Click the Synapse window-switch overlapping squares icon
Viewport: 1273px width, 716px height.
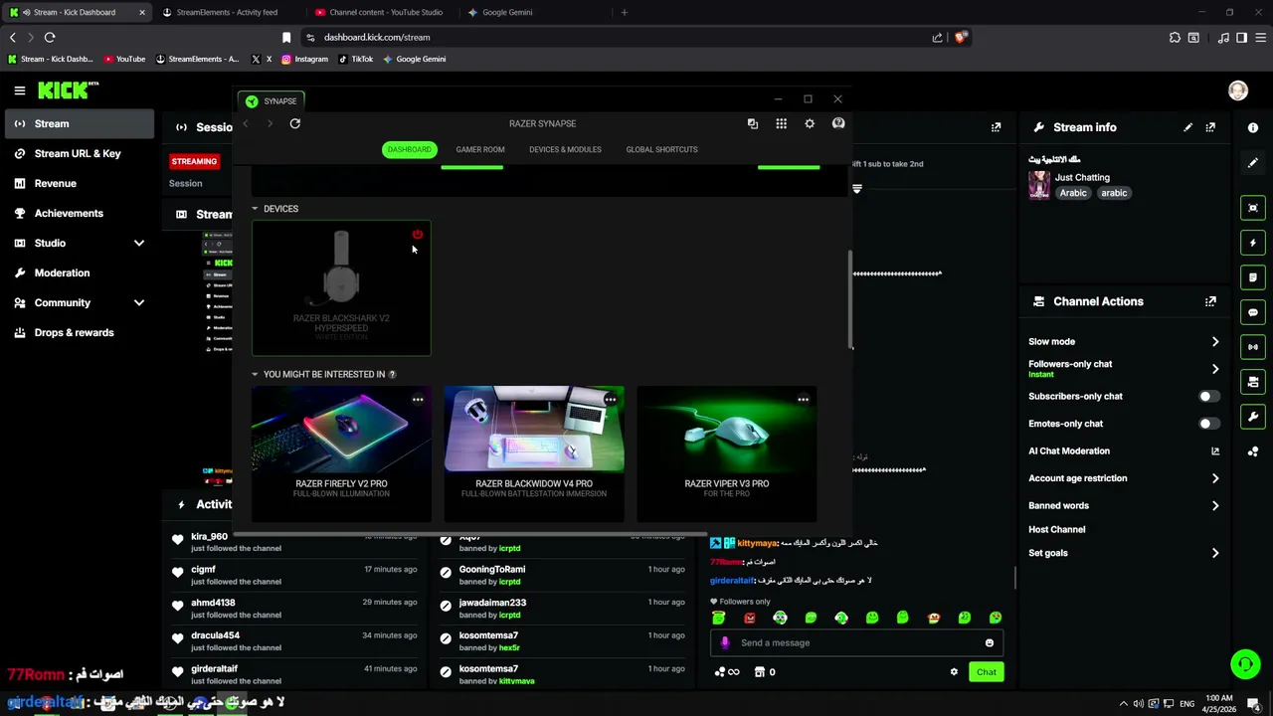point(753,123)
